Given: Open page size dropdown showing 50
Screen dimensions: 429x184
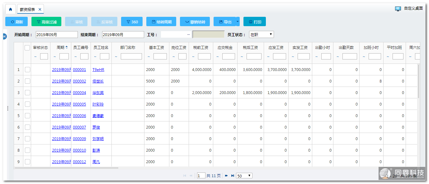Looking at the screenshot, I should pos(244,176).
